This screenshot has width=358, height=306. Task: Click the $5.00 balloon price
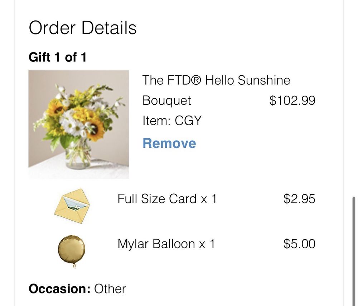click(x=299, y=244)
